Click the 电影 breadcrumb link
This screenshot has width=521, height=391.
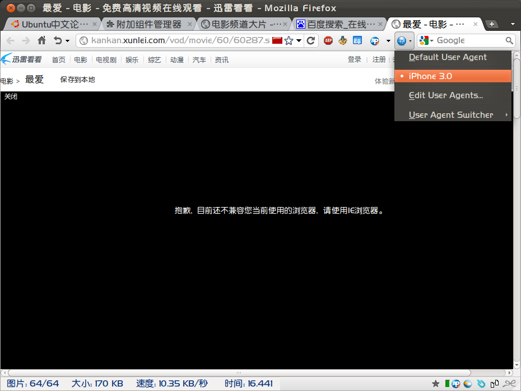click(7, 81)
